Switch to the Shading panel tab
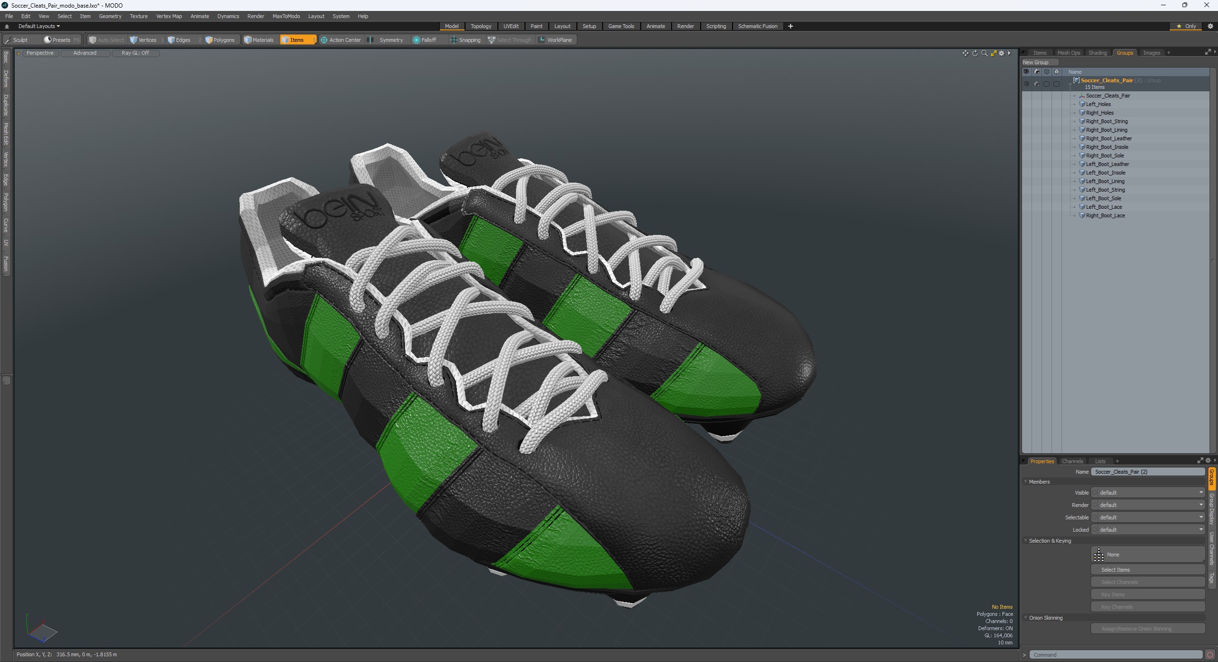Viewport: 1218px width, 662px height. coord(1098,53)
